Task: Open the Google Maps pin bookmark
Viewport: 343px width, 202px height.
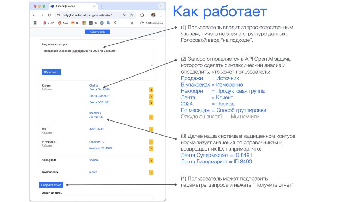Action: [x=115, y=23]
